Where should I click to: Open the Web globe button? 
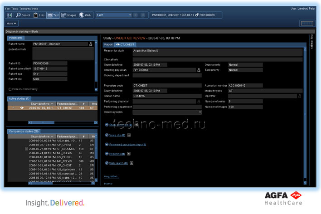pyautogui.click(x=85, y=15)
